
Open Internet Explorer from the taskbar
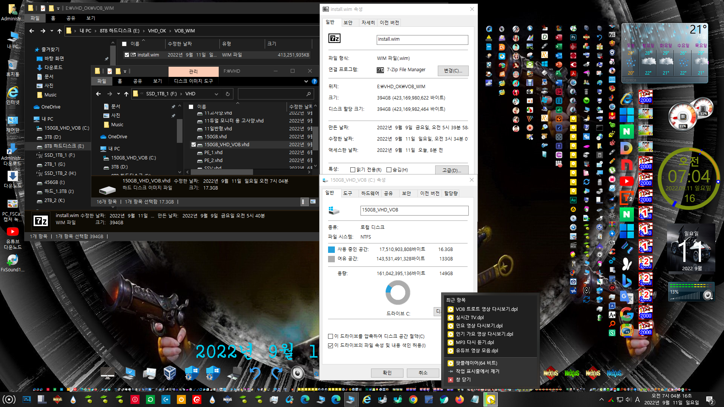367,399
